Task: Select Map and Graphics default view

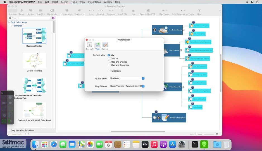Action: [109, 65]
